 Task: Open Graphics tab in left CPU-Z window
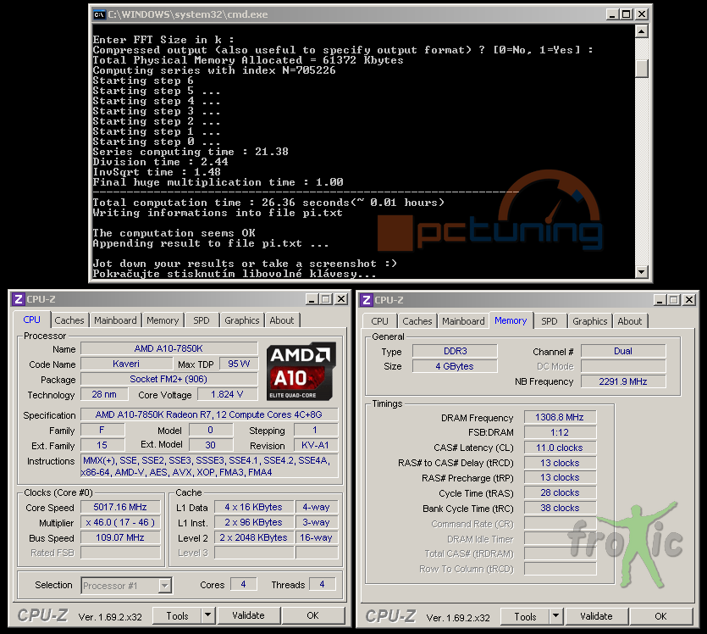[x=242, y=320]
